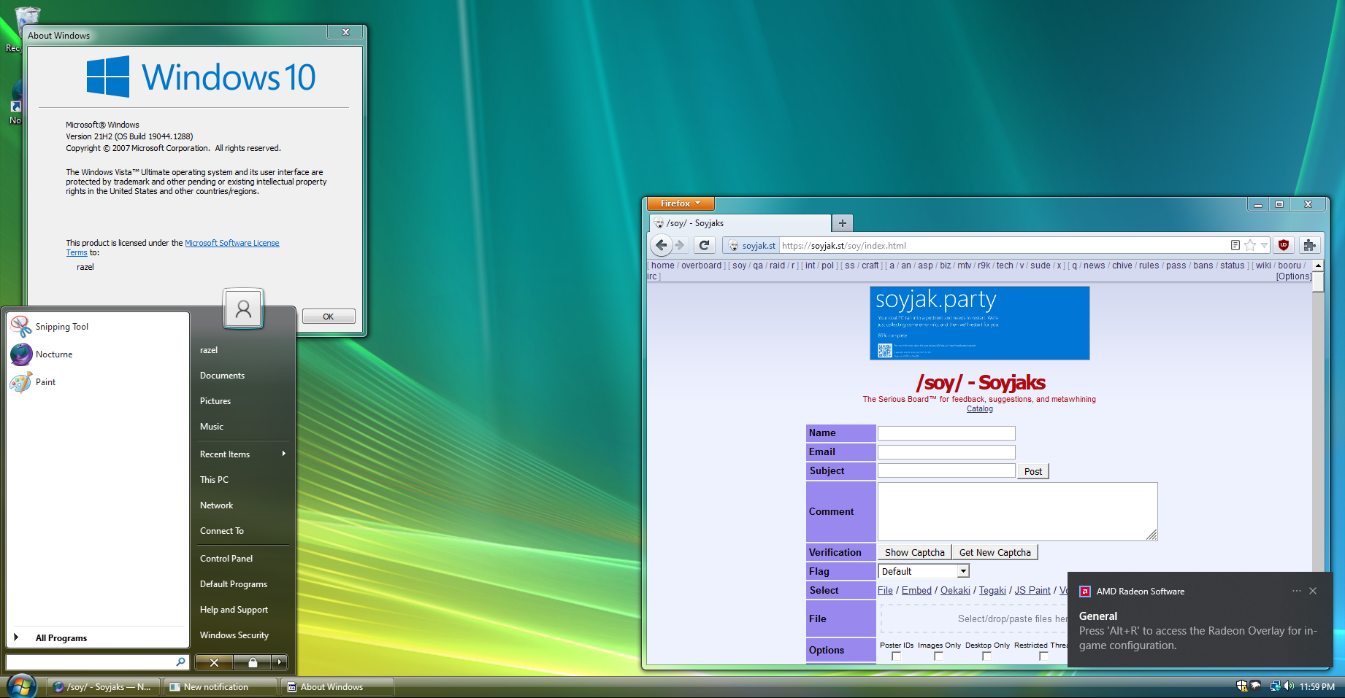Open the overboard link in the board list
This screenshot has height=698, width=1345.
[701, 265]
